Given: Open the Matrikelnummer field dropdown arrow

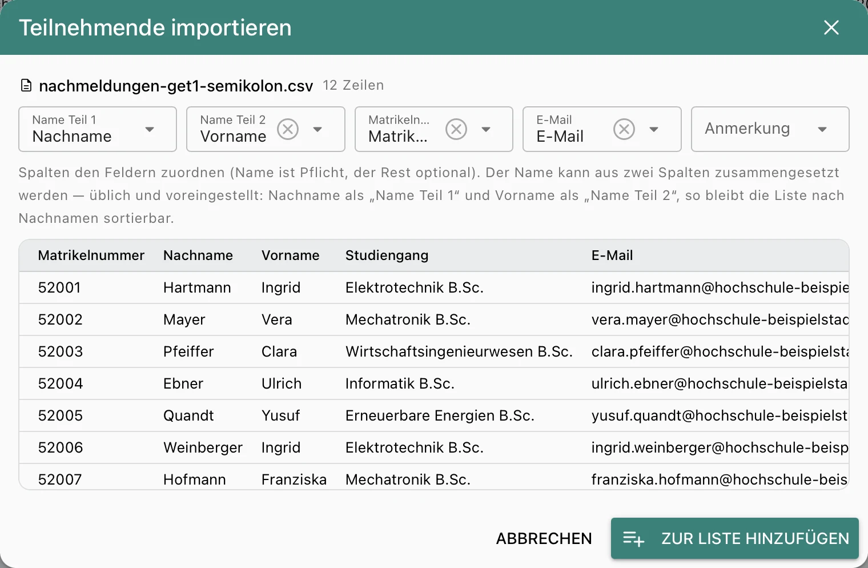Looking at the screenshot, I should (x=486, y=129).
